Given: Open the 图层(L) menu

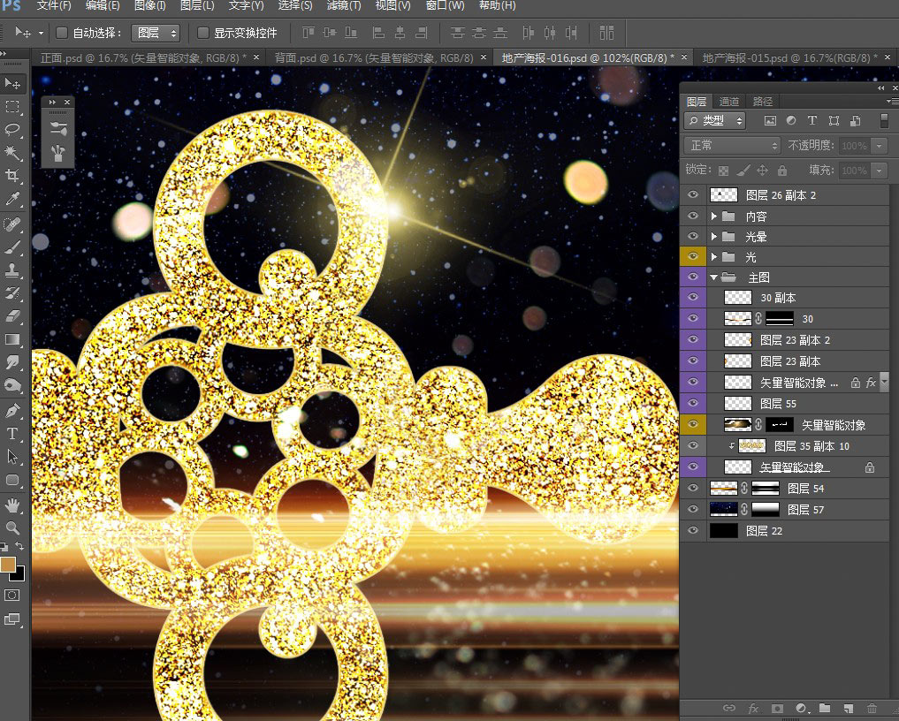Looking at the screenshot, I should pyautogui.click(x=197, y=5).
